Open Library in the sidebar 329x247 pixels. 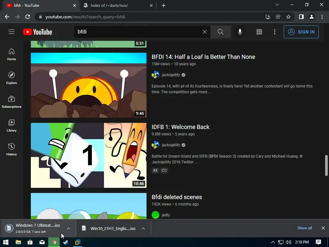point(12,126)
